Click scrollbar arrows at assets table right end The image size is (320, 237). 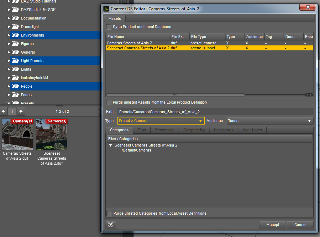point(309,95)
